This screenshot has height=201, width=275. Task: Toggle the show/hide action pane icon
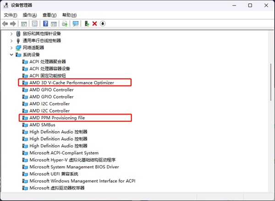tap(54, 24)
